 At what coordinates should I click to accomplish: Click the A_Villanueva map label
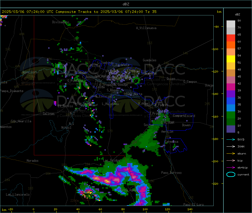146,28
